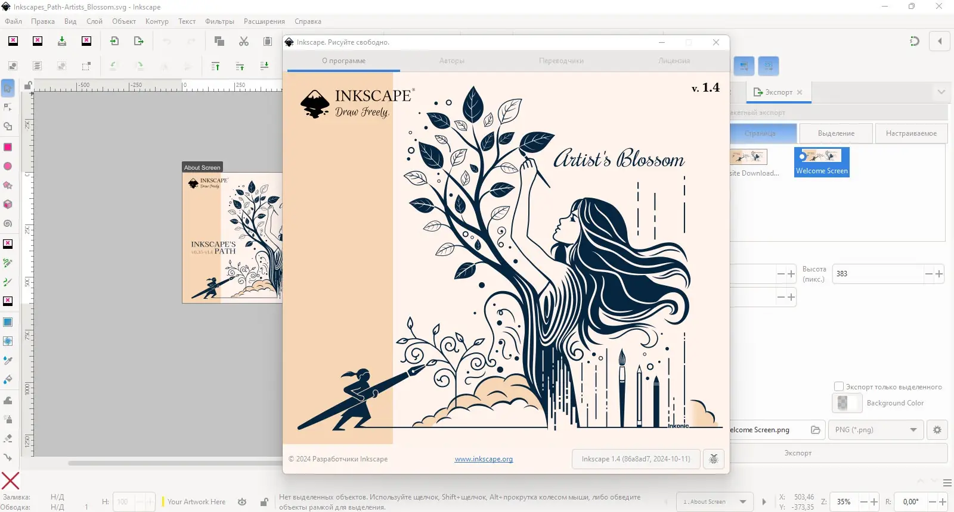954x512 pixels.
Task: Toggle the ruler guide lock
Action: coord(27,86)
